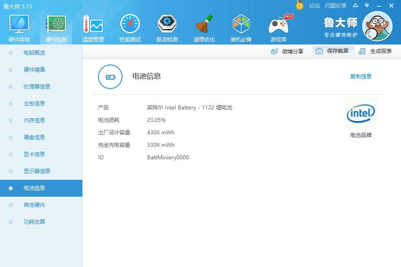The image size is (401, 267).
Task: Click the round battery icon beside 电池信息
Action: click(110, 77)
